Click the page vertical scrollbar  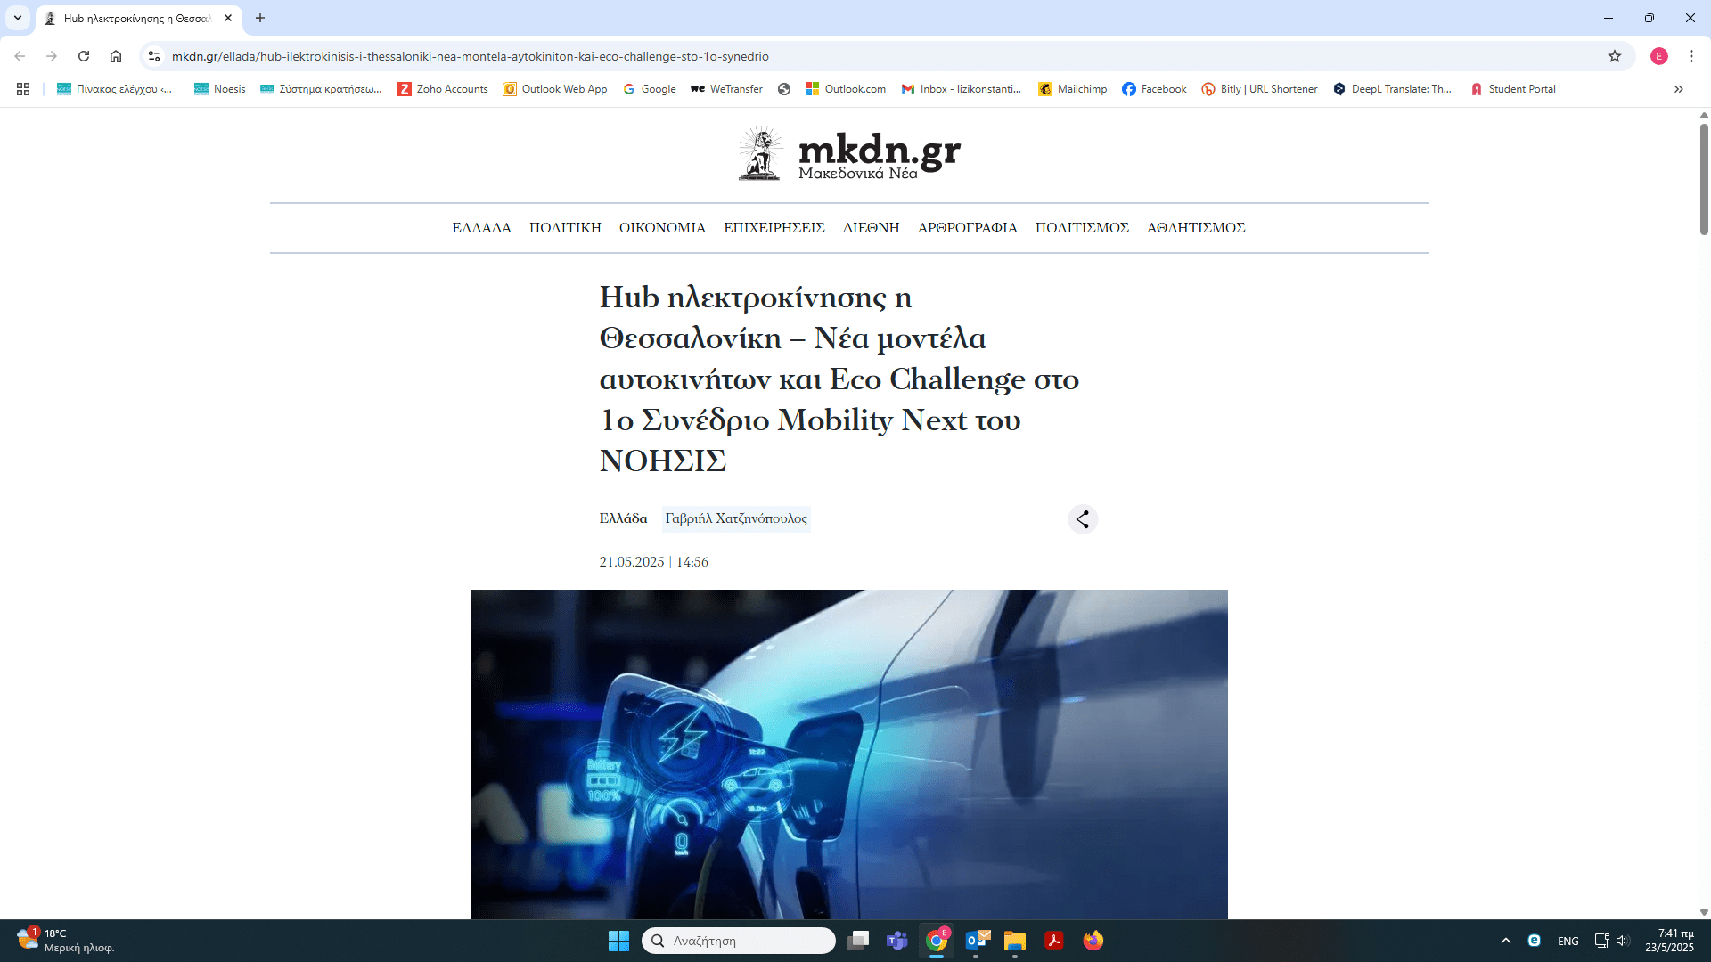(1704, 178)
